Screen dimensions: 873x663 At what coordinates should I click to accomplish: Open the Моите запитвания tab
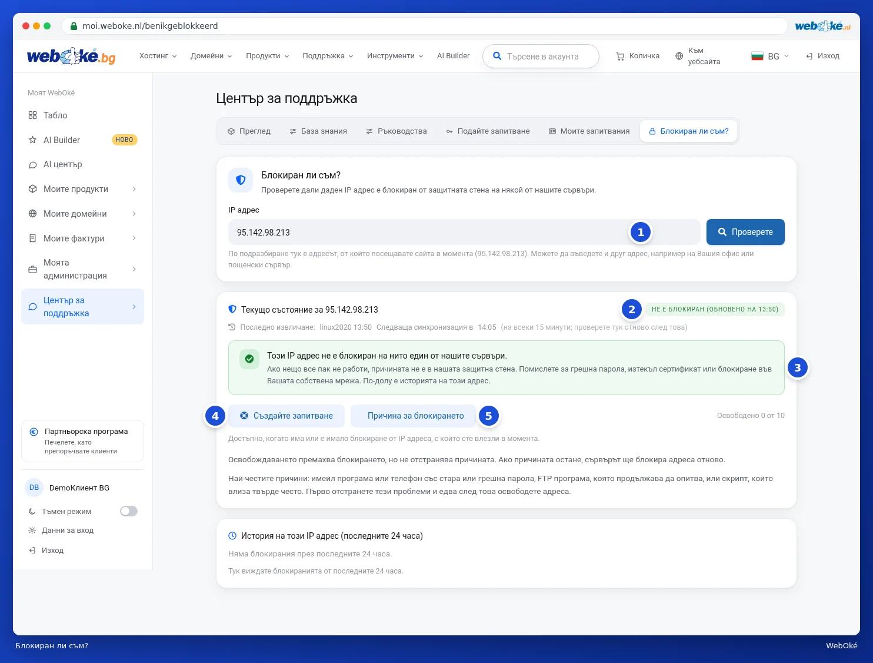pyautogui.click(x=589, y=131)
